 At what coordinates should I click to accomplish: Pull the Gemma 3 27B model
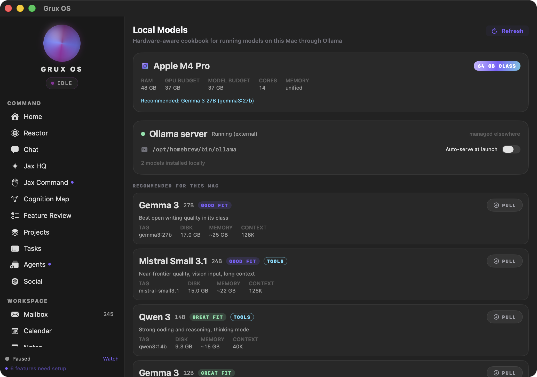click(x=505, y=205)
